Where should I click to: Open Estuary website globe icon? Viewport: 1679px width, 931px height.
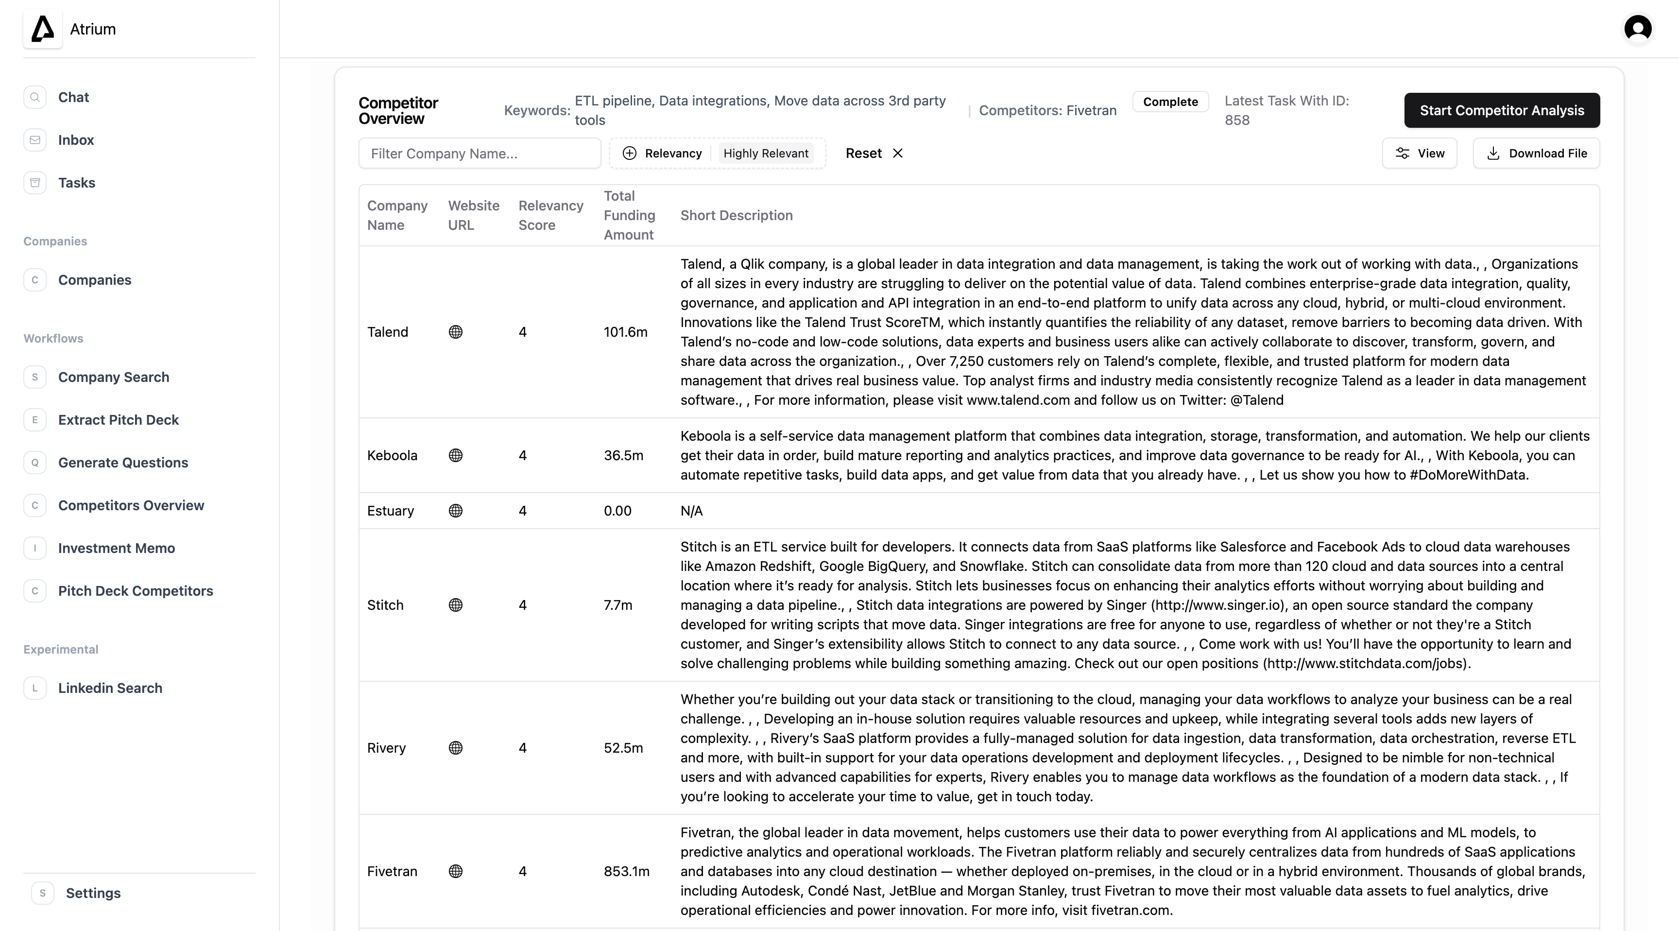pyautogui.click(x=456, y=511)
